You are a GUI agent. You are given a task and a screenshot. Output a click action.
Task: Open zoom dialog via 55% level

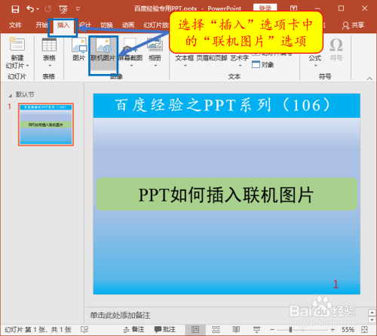[x=348, y=329]
